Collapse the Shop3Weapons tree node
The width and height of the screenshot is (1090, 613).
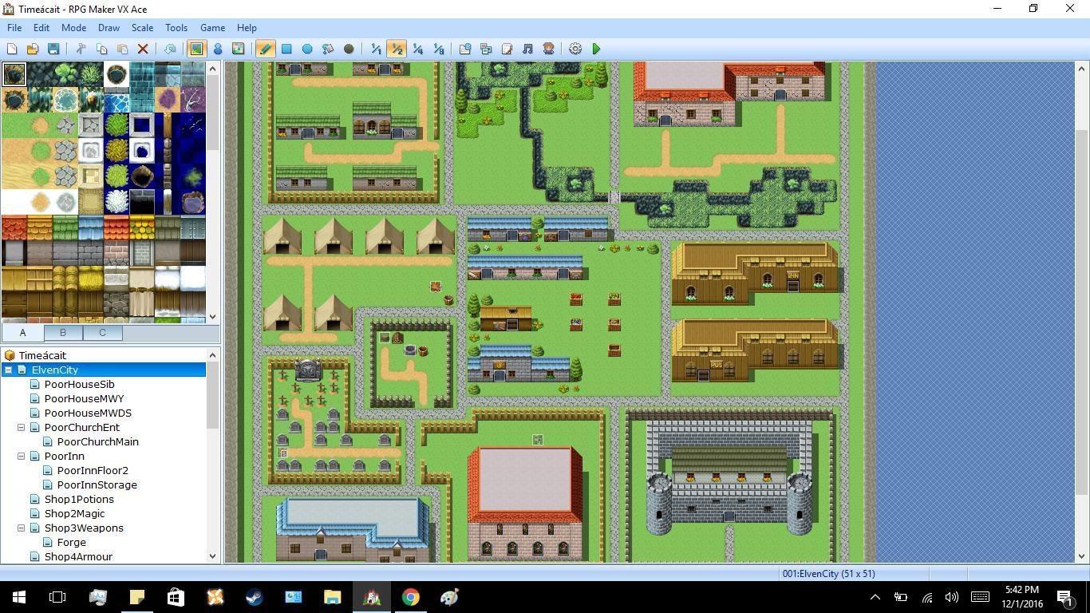coord(22,528)
